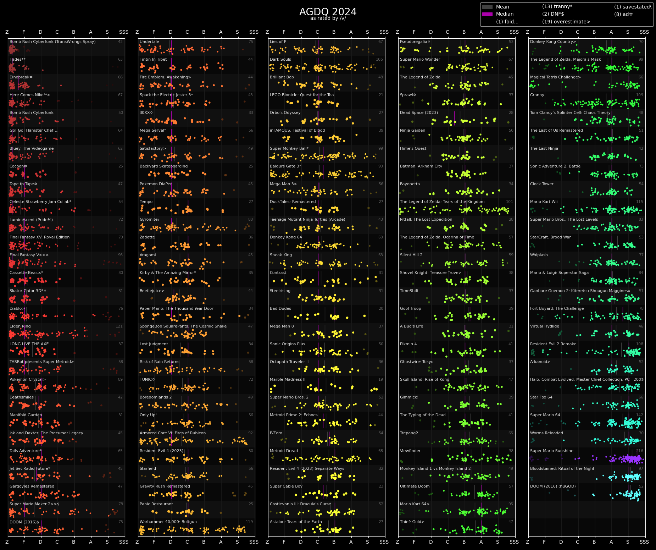Click the "Batman: Arkham City" label
Image resolution: width=656 pixels, height=550 pixels.
coord(421,166)
